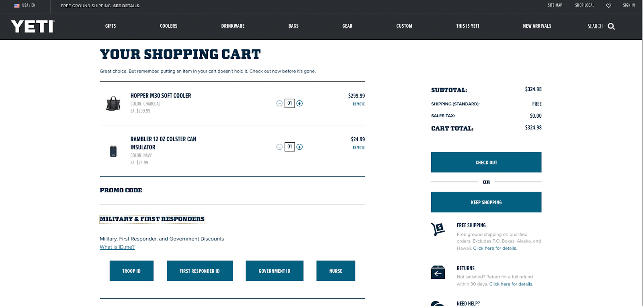Screen dimensions: 643x306
Task: Decrease Hopper M30 quantity with minus
Action: pos(279,104)
